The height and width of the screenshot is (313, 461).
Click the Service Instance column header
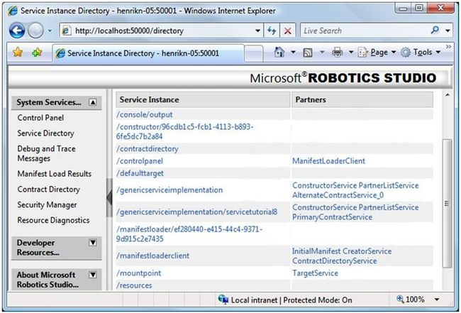point(203,100)
